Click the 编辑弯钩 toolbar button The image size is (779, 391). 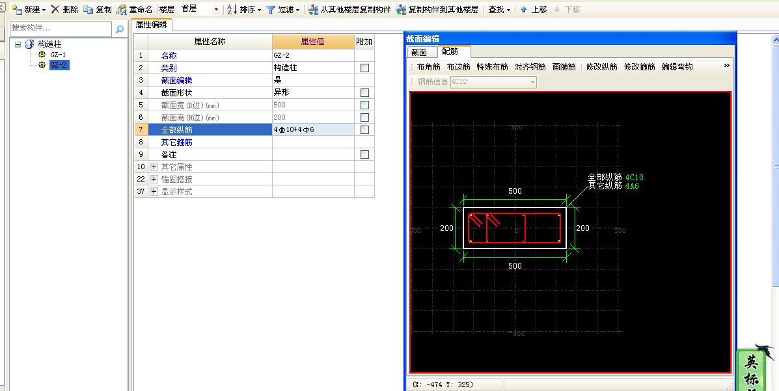coord(677,66)
